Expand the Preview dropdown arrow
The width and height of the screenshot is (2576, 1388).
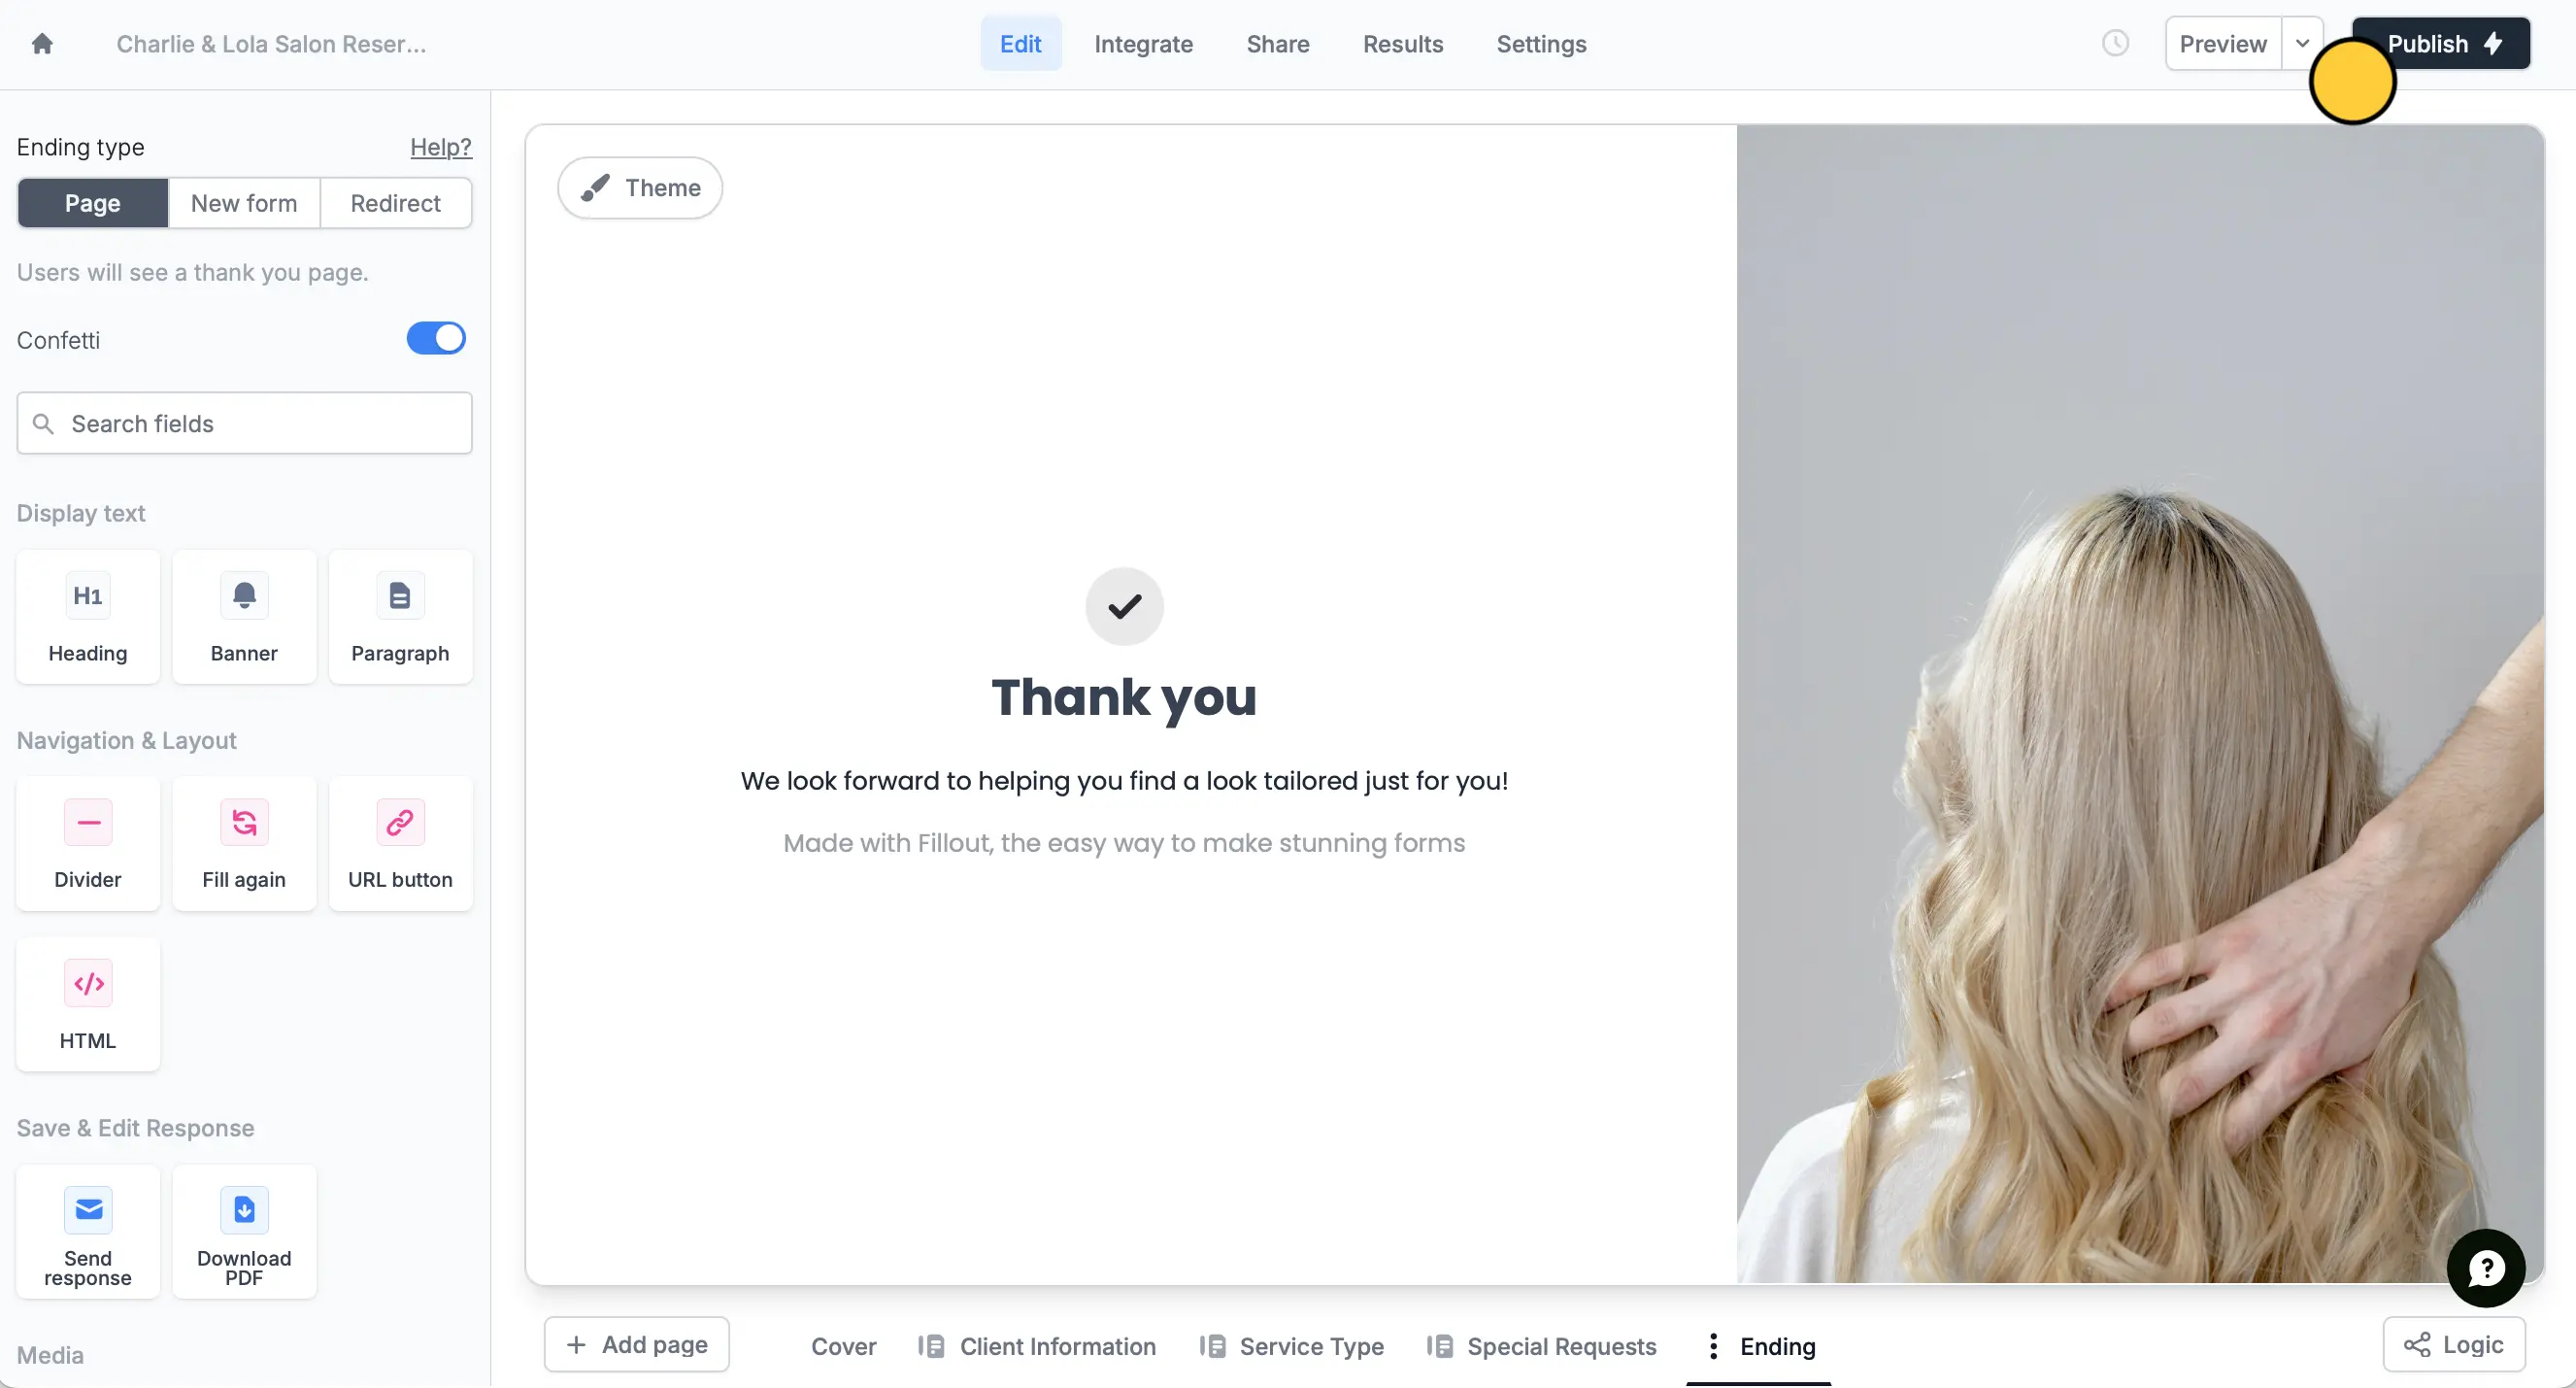click(x=2301, y=43)
